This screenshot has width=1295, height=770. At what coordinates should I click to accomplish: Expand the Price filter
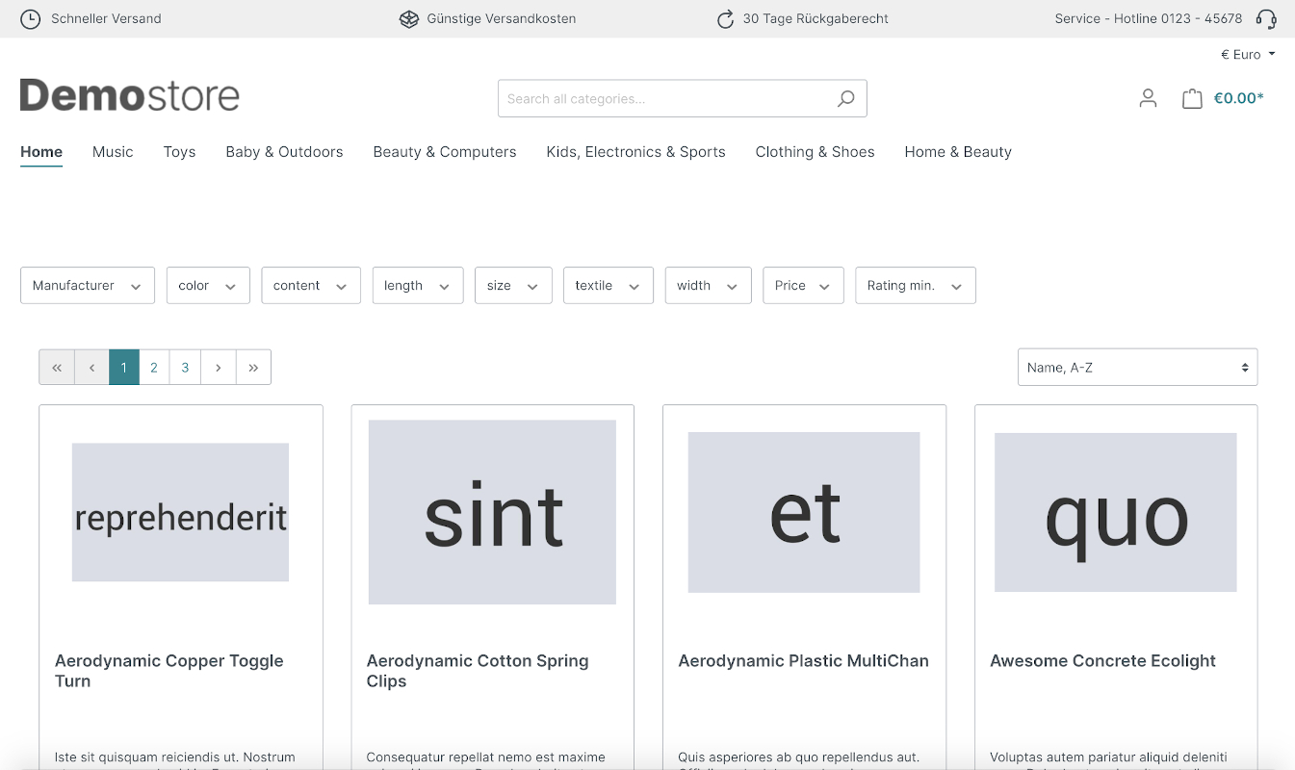[x=802, y=286]
